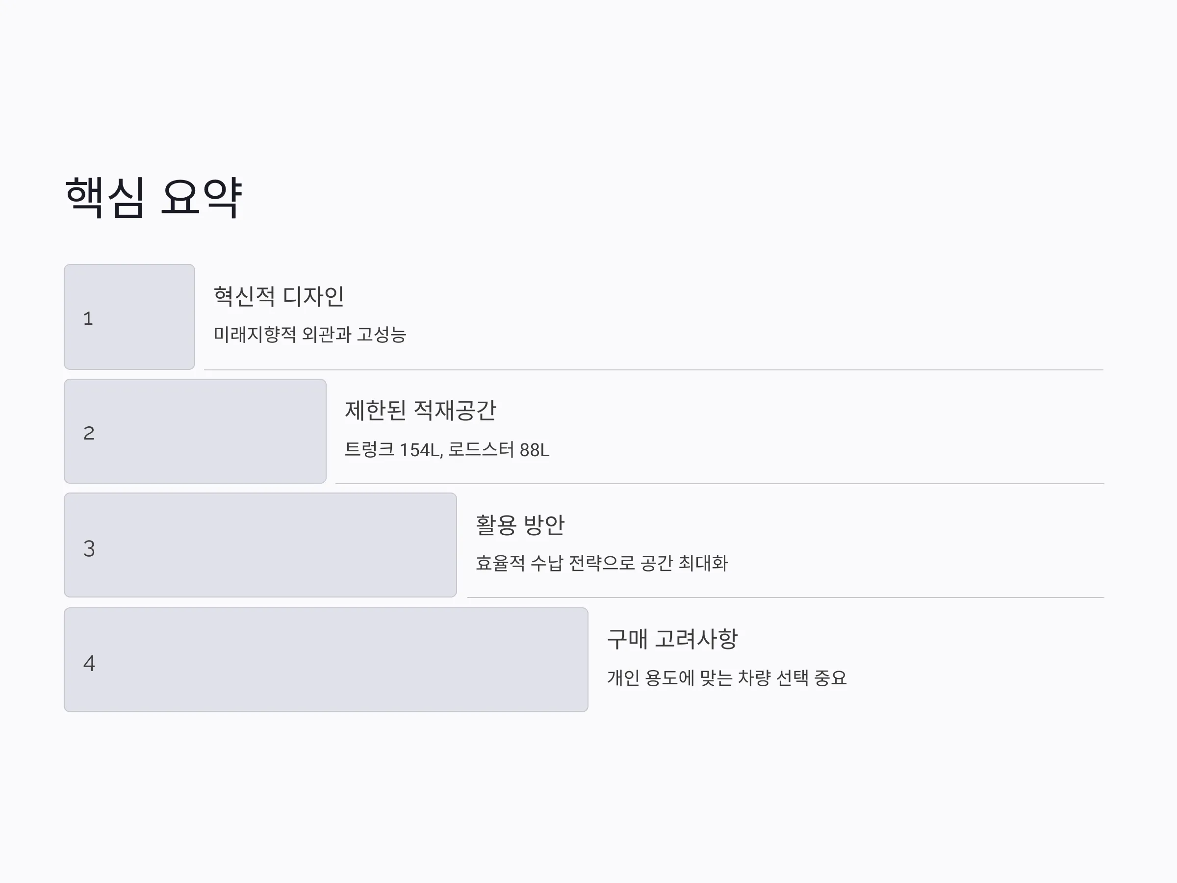Click the numeral 2 inside the second bar
Viewport: 1177px width, 883px height.
coord(89,433)
